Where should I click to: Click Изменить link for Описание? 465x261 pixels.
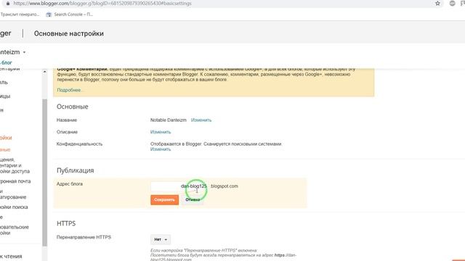pos(161,132)
